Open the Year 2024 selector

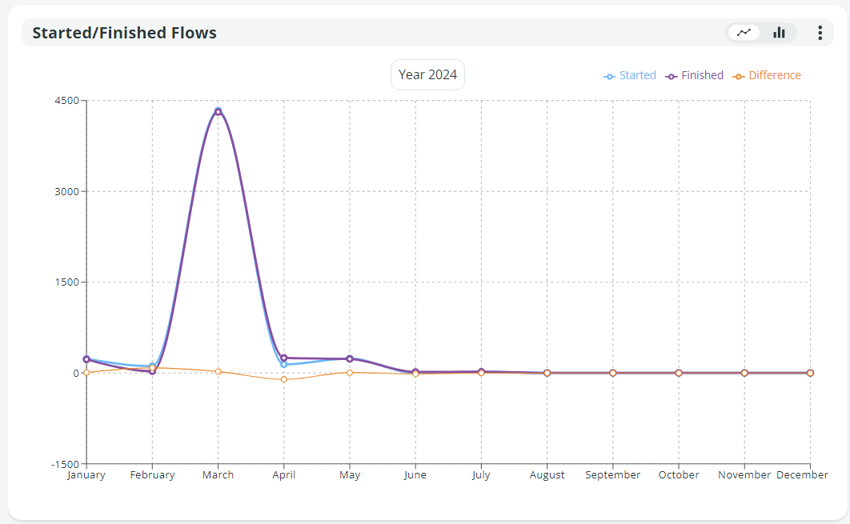(427, 75)
